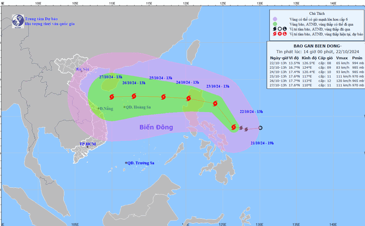Pick the westernmost storm icon for 27/10/24 - 13h
The image size is (365, 226).
[x=112, y=97]
